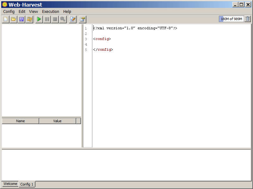Click the rightmost toolbar export icon
The height and width of the screenshot is (189, 253).
[82, 19]
